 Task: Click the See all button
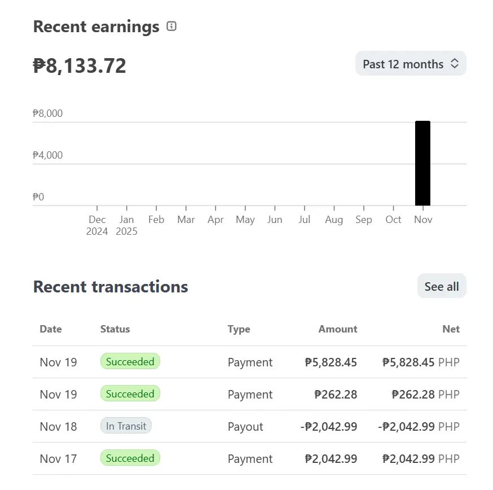pos(442,286)
